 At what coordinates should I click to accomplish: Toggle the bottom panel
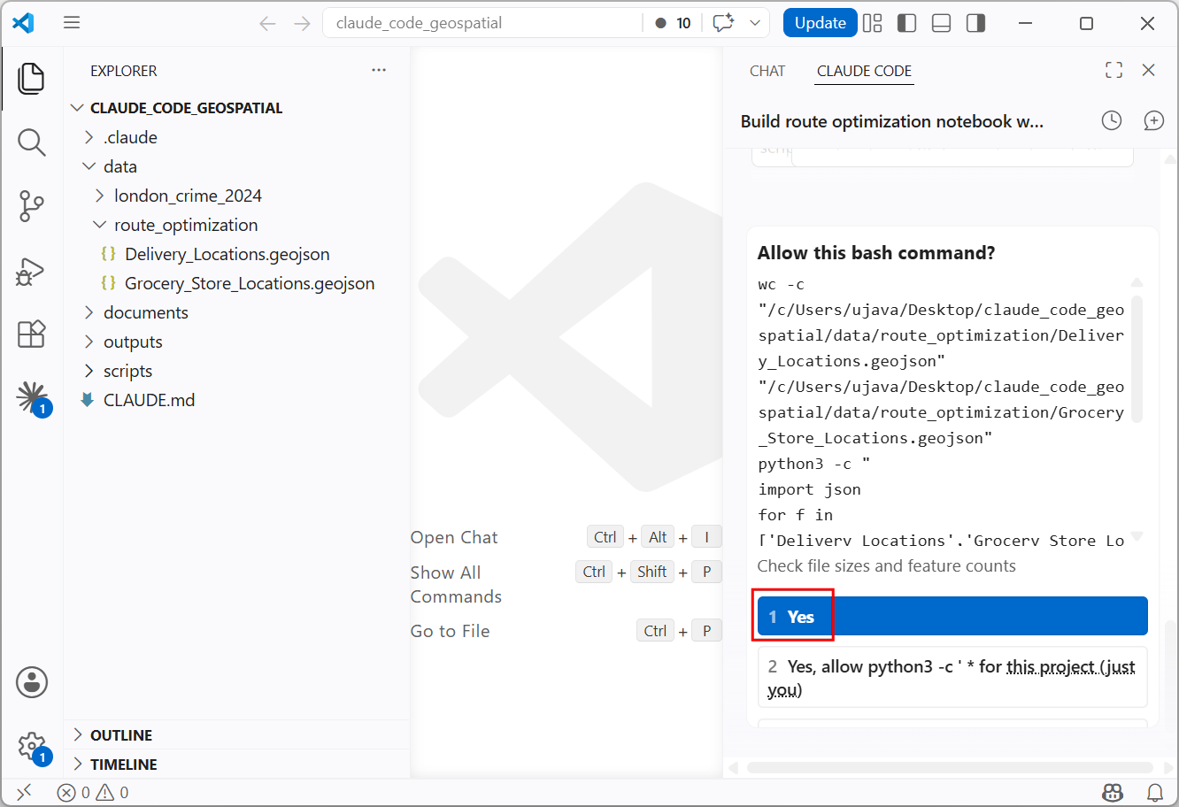(x=942, y=23)
